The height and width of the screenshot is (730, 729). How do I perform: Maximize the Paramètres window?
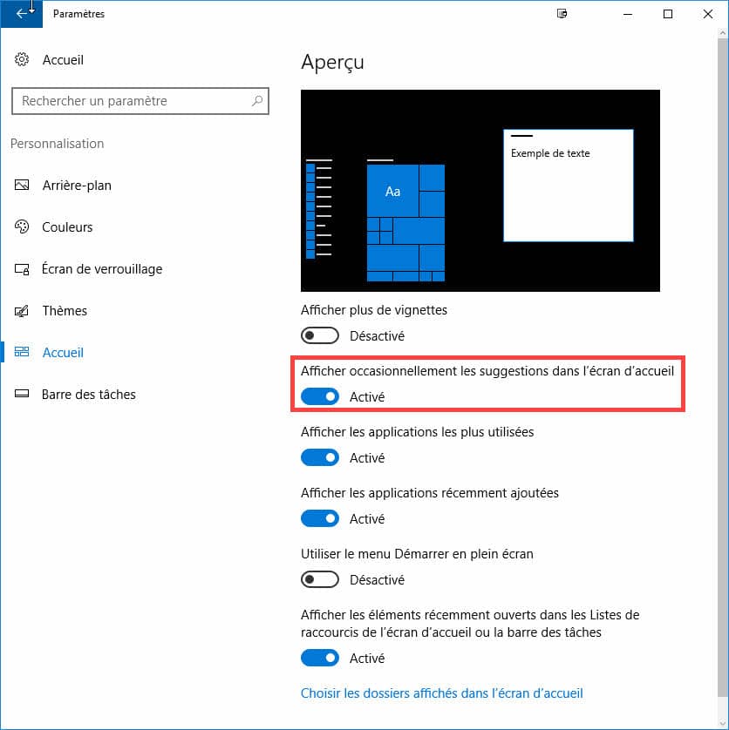668,14
